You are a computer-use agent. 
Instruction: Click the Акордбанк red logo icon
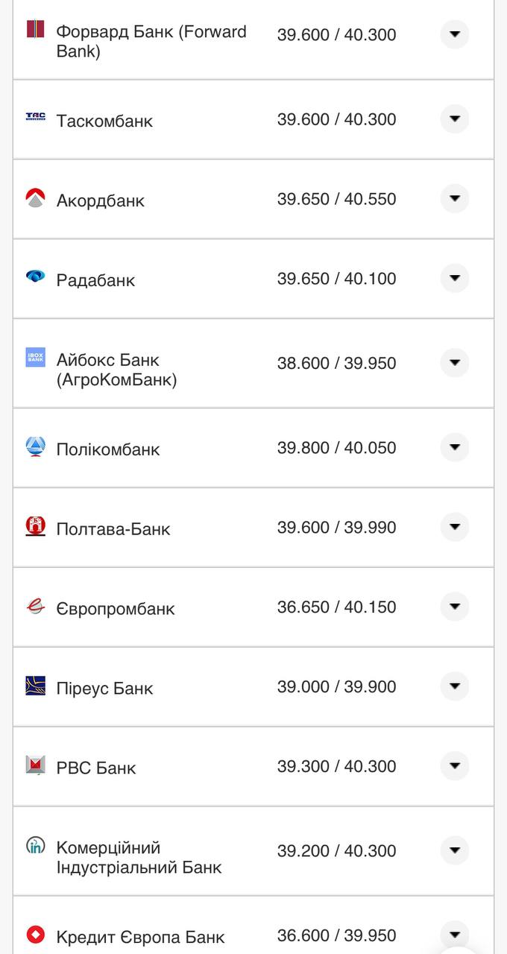35,198
